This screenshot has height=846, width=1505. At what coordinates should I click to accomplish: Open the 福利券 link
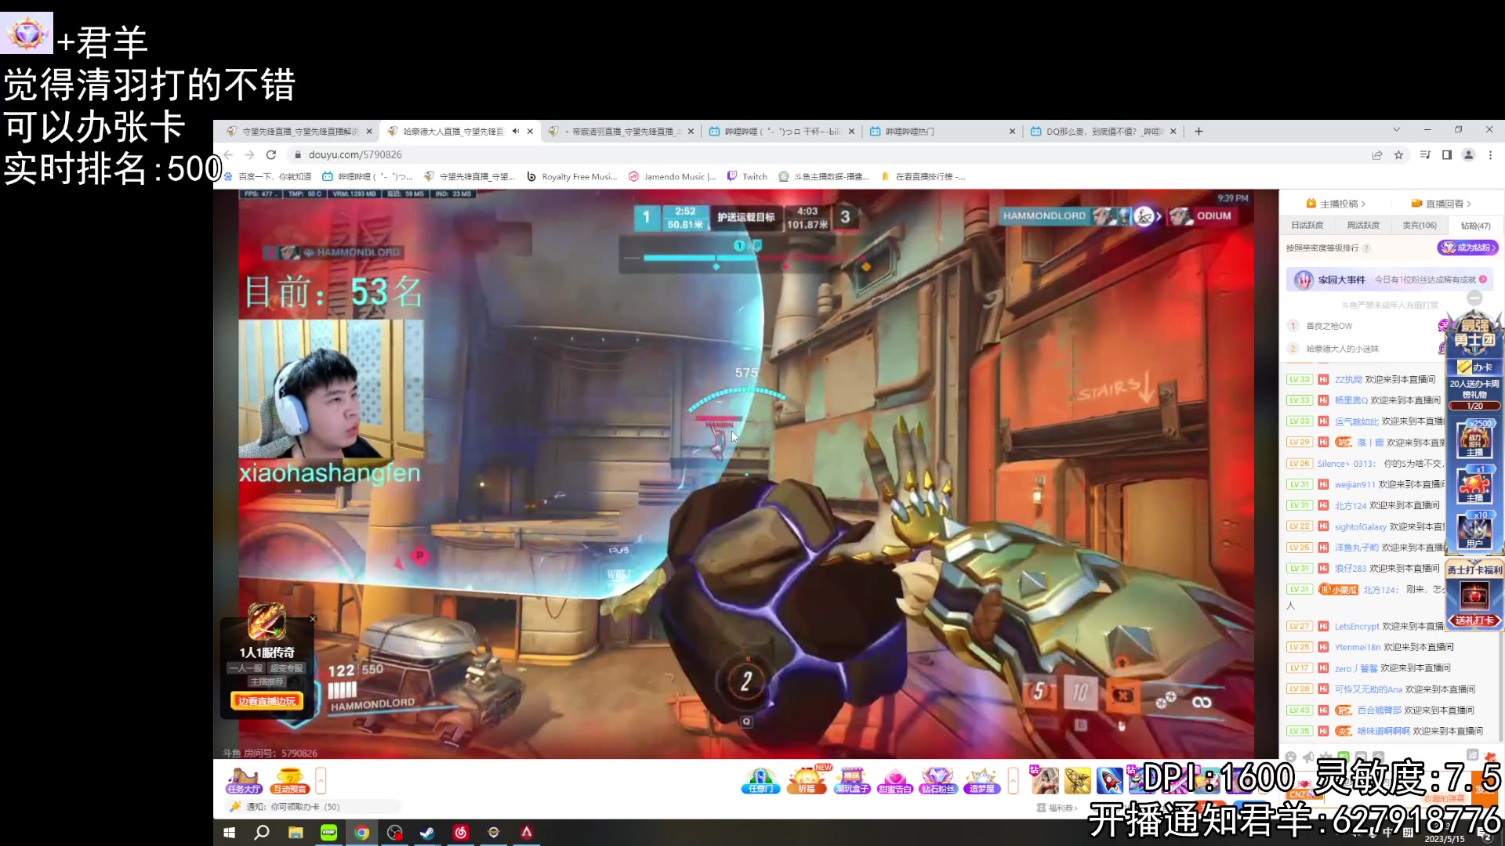click(x=1057, y=808)
